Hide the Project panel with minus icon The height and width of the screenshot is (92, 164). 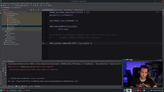click(x=40, y=10)
